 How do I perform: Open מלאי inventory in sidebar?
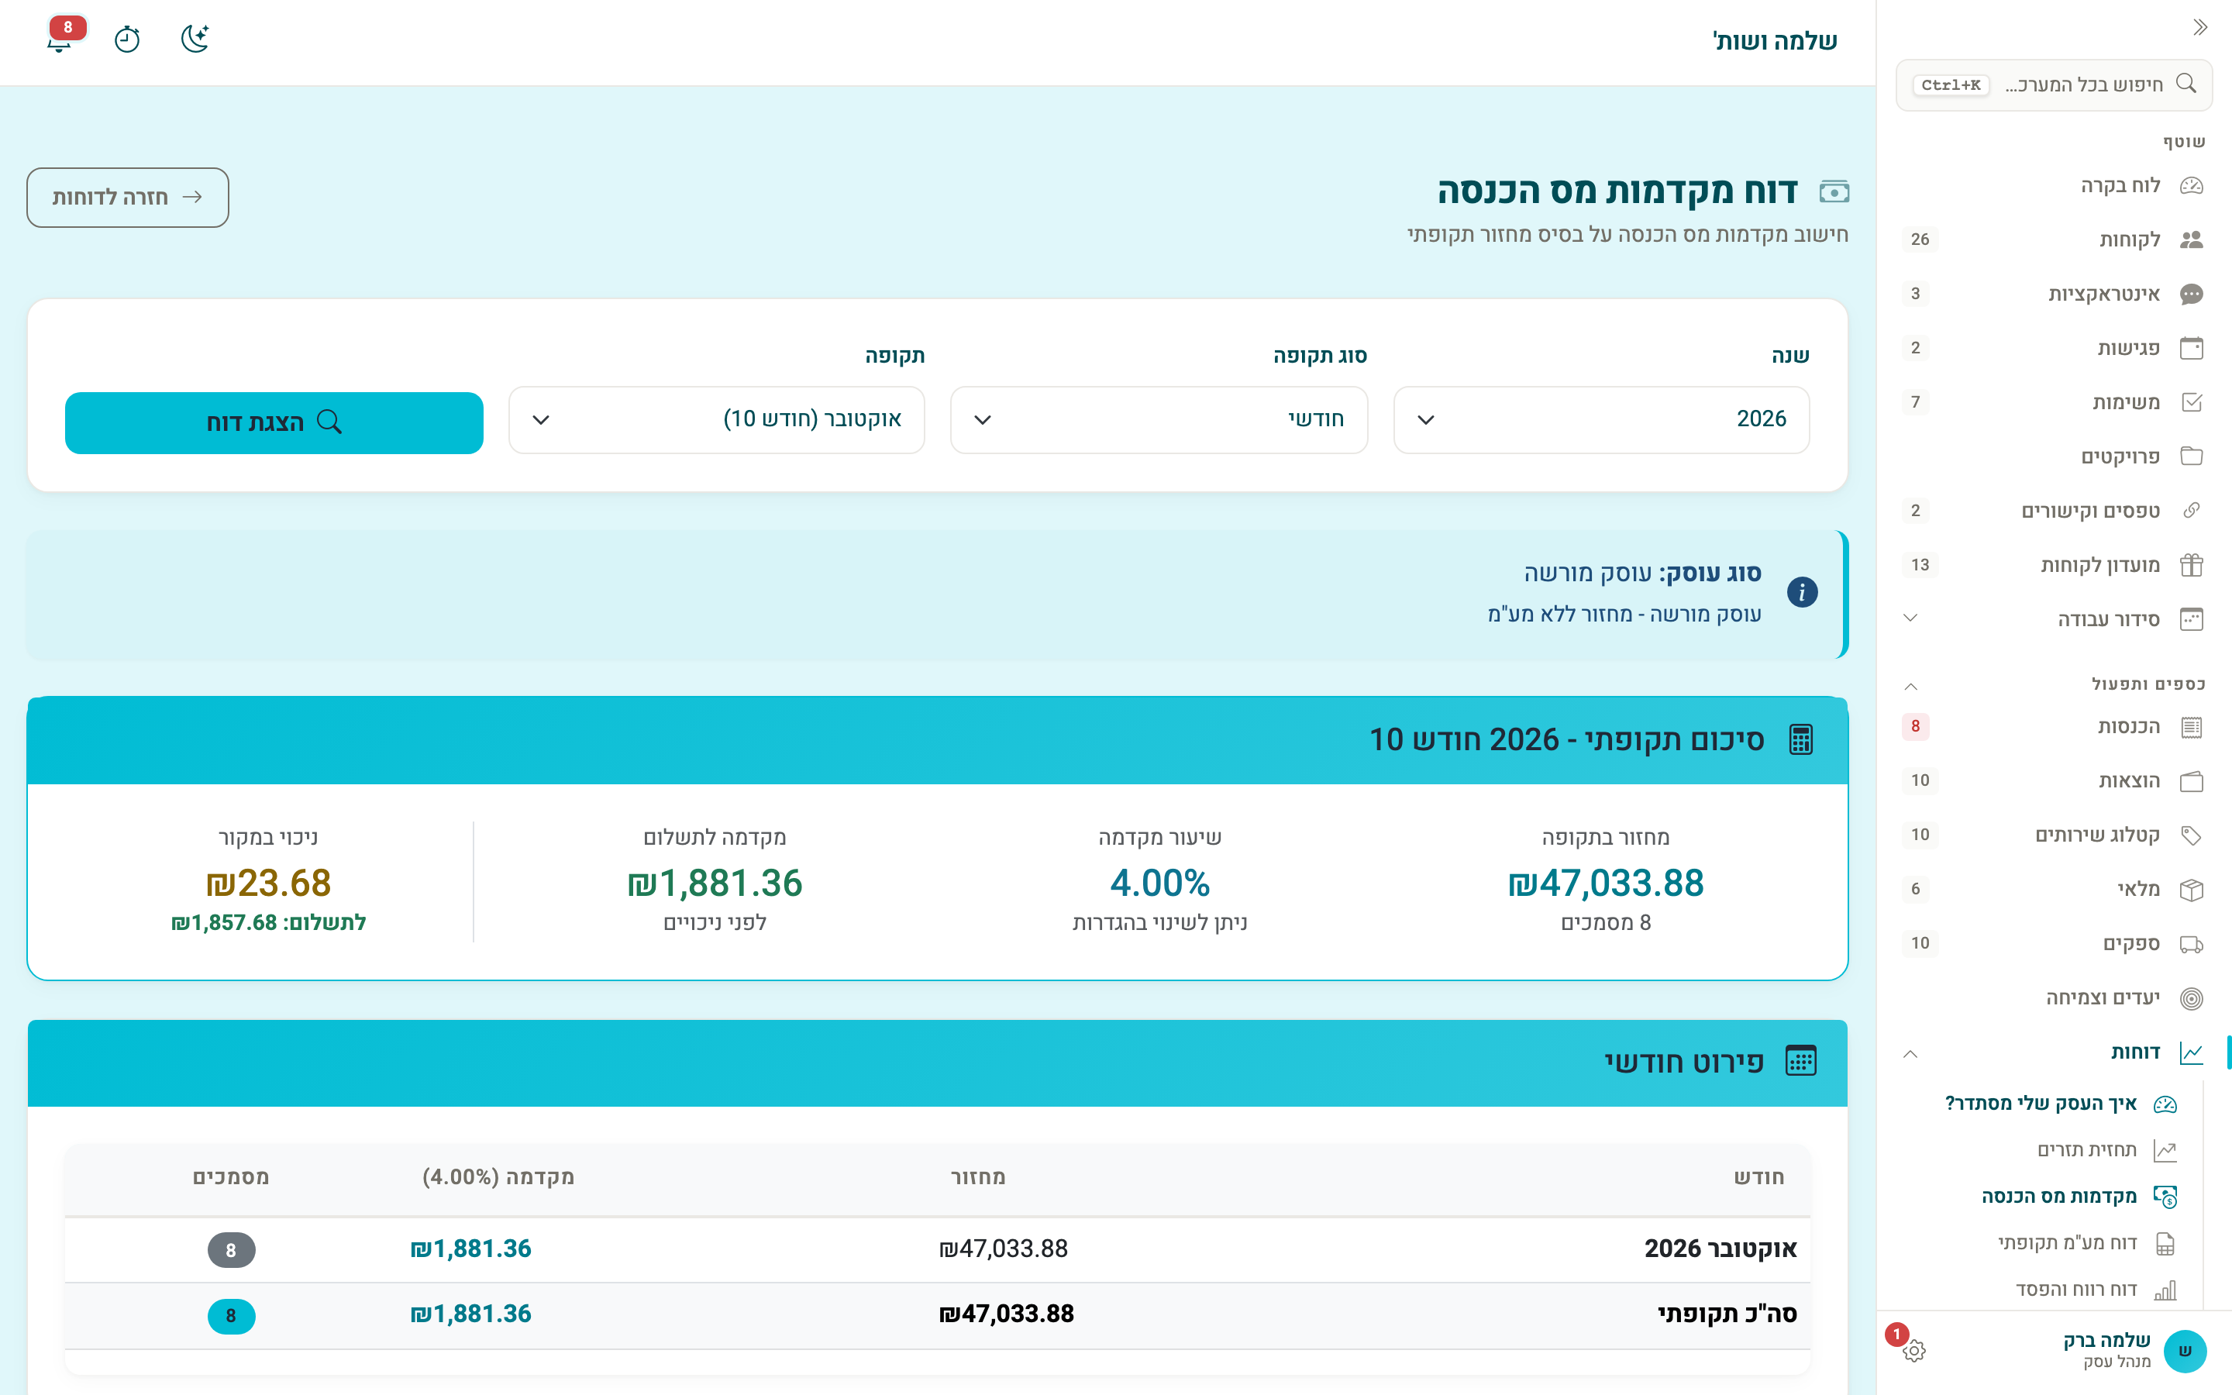pos(2053,890)
